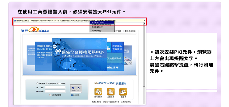Click the browser scrollbar up arrow
This screenshot has height=107, width=229.
144,23
